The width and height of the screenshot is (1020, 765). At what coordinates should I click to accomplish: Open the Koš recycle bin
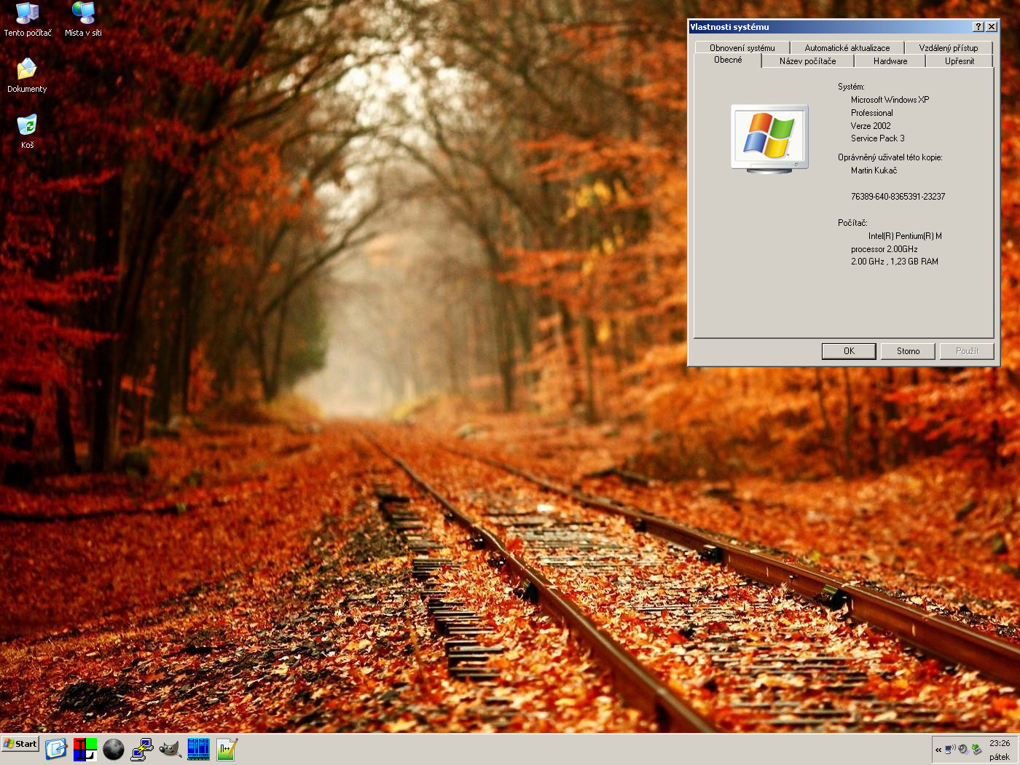pyautogui.click(x=27, y=130)
